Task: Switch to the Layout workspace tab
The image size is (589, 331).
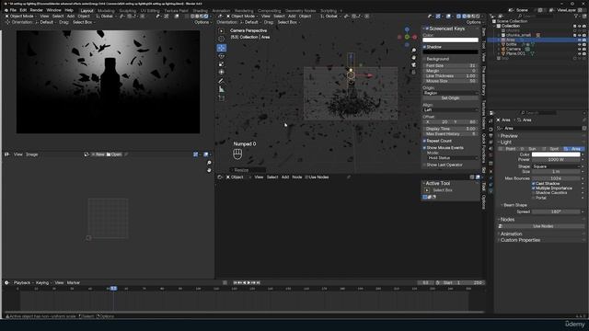Action: pyautogui.click(x=87, y=11)
